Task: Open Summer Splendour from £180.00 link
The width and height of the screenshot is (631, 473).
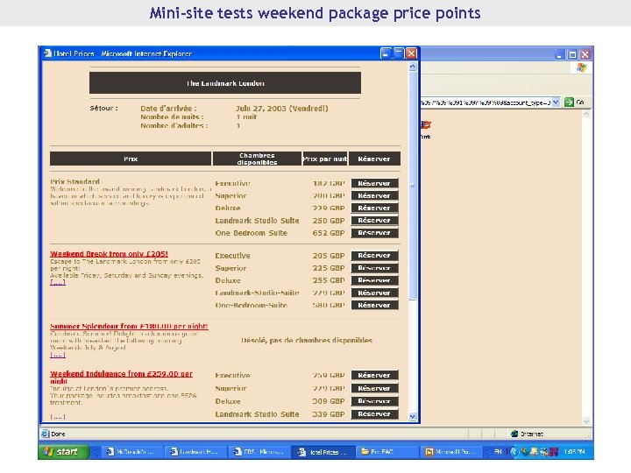Action: tap(129, 326)
